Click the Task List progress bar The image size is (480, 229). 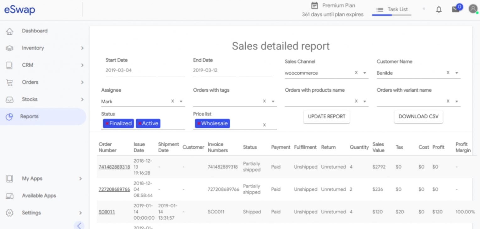[391, 15]
